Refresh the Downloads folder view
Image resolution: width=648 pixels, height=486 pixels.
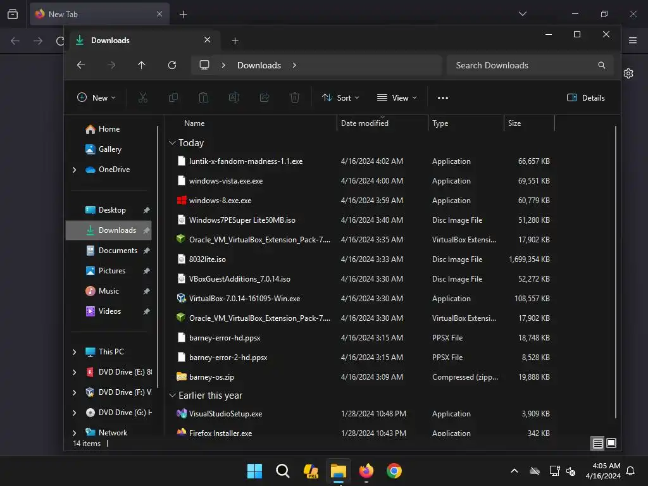pyautogui.click(x=172, y=65)
